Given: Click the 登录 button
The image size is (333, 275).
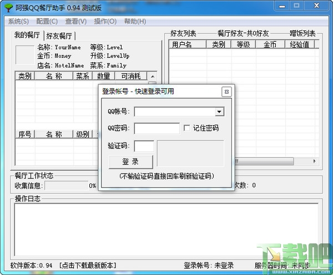Looking at the screenshot, I should tap(130, 162).
